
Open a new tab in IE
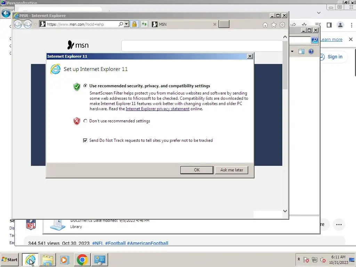pos(224,24)
